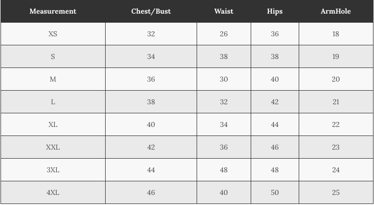Click the XS chest/bust value 32
Screen dimensions: 374x205
pos(151,34)
